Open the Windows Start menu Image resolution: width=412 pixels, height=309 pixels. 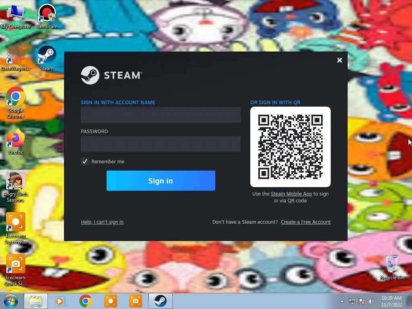pyautogui.click(x=11, y=301)
